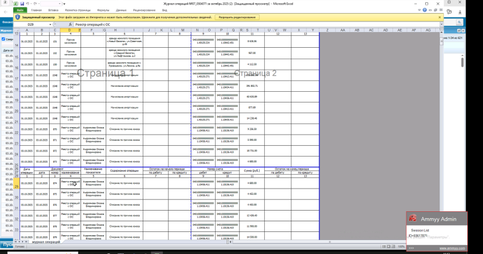Click the search magnifier icon in the background window

459,22
